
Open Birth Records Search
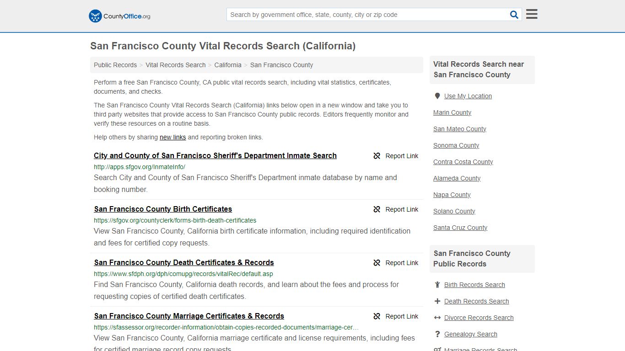click(x=474, y=285)
